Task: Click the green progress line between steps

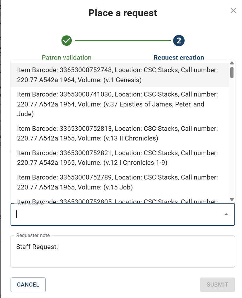Action: [122, 40]
